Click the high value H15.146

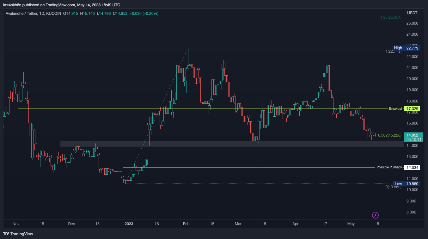tap(88, 14)
